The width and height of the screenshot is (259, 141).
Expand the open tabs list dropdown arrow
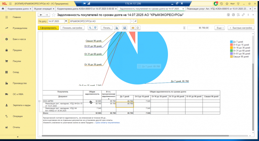(x=255, y=9)
